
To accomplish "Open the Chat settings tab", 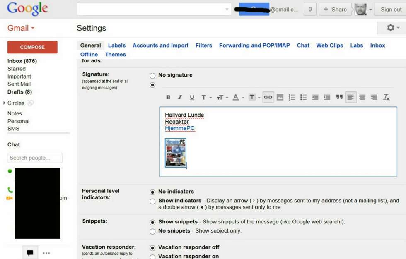I will point(303,46).
